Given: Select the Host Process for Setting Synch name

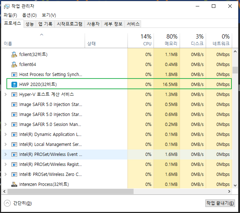Looking at the screenshot, I should click(51, 75).
